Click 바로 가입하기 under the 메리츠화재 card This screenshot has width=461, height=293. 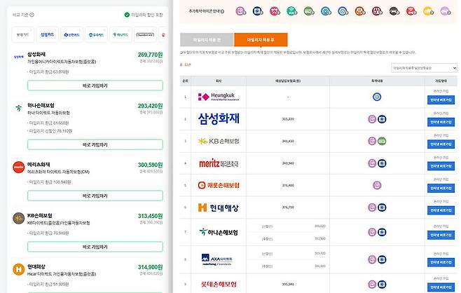(x=95, y=196)
